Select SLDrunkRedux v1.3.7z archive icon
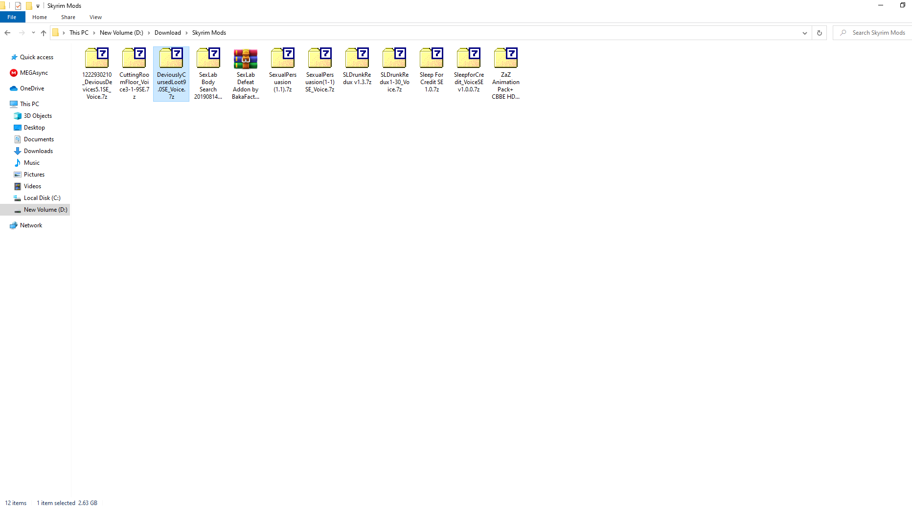912x506 pixels. click(x=357, y=58)
